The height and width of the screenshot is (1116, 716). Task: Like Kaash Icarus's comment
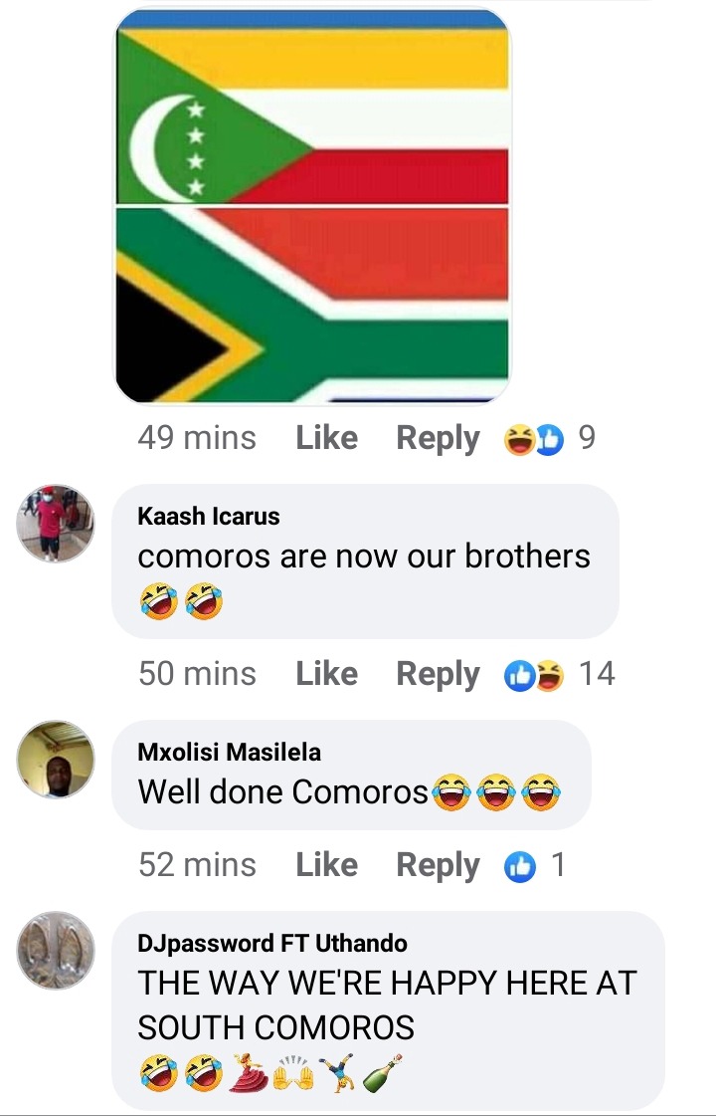(326, 673)
